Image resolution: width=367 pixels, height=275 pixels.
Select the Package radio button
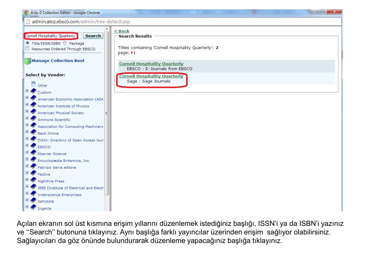pyautogui.click(x=65, y=43)
